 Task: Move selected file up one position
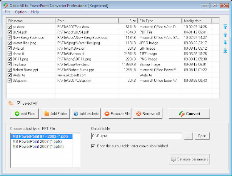tap(225, 35)
